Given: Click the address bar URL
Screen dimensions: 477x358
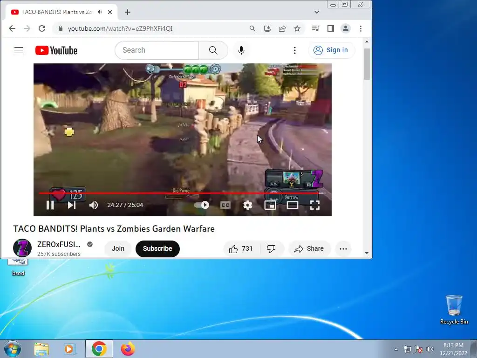Looking at the screenshot, I should coord(120,28).
